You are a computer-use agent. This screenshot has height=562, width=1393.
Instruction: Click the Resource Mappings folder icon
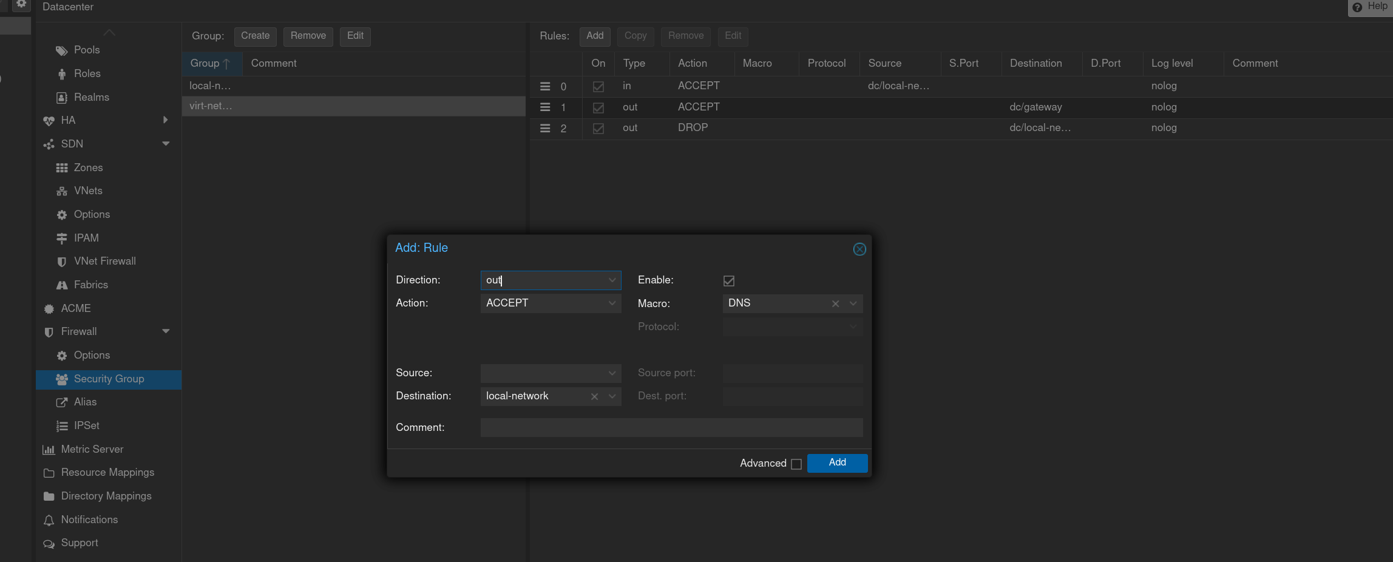coord(49,473)
